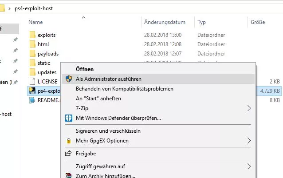The image size is (283, 178).
Task: Select the ps4-exploit-host executable icon
Action: pyautogui.click(x=32, y=91)
